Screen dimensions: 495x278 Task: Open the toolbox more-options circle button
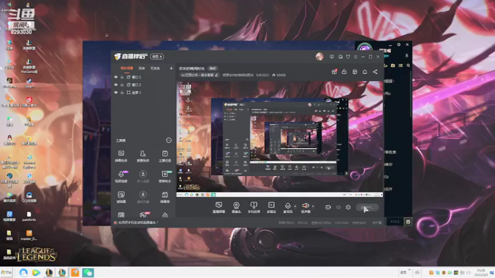click(169, 140)
